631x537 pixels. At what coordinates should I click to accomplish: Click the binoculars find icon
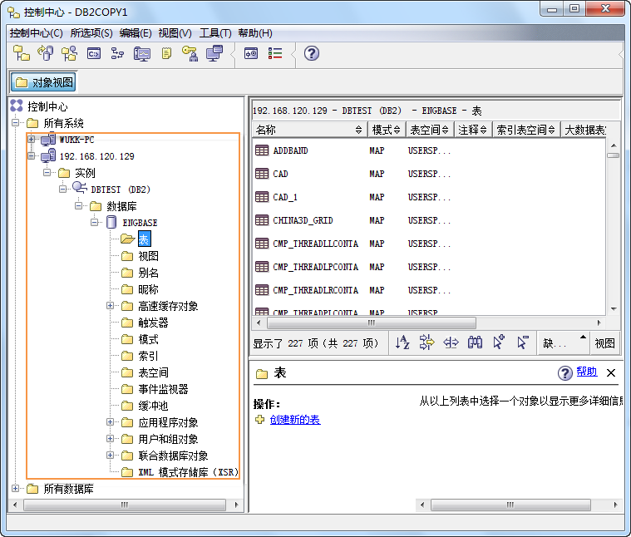(x=476, y=342)
